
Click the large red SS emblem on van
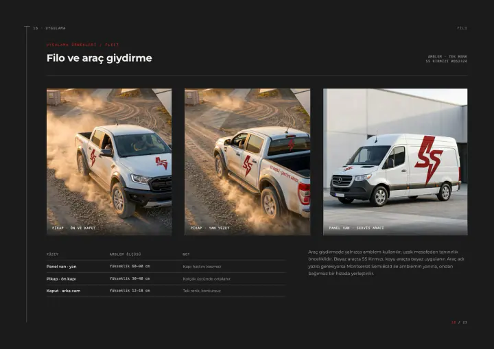[429, 159]
